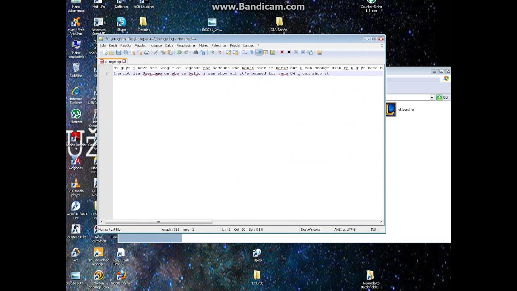Open the Vaizdas menu
This screenshot has height=291, width=517.
tap(140, 46)
